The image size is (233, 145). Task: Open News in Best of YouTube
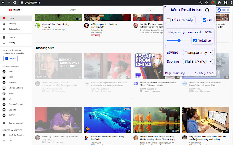pyautogui.click(x=16, y=94)
